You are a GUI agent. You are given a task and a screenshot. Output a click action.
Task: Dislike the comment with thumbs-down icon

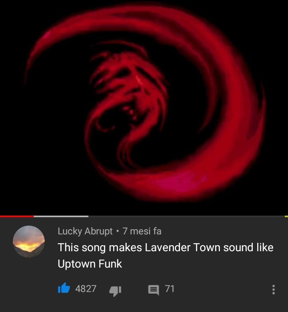pos(115,291)
